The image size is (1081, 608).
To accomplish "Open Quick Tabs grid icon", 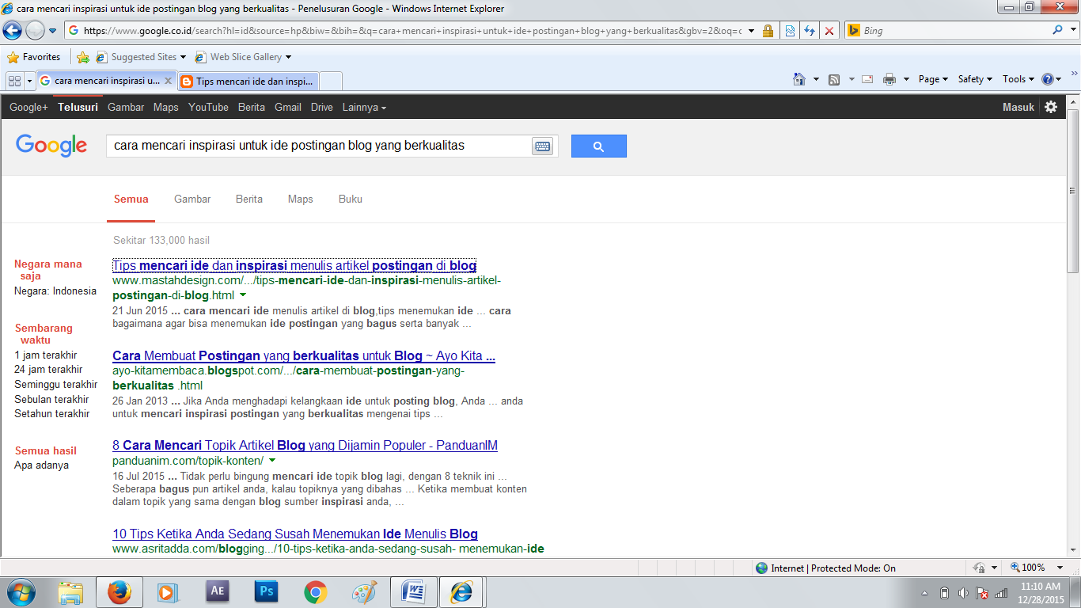I will point(14,81).
